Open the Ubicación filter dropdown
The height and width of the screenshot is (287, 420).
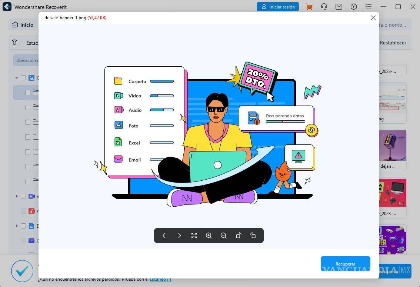click(x=28, y=60)
